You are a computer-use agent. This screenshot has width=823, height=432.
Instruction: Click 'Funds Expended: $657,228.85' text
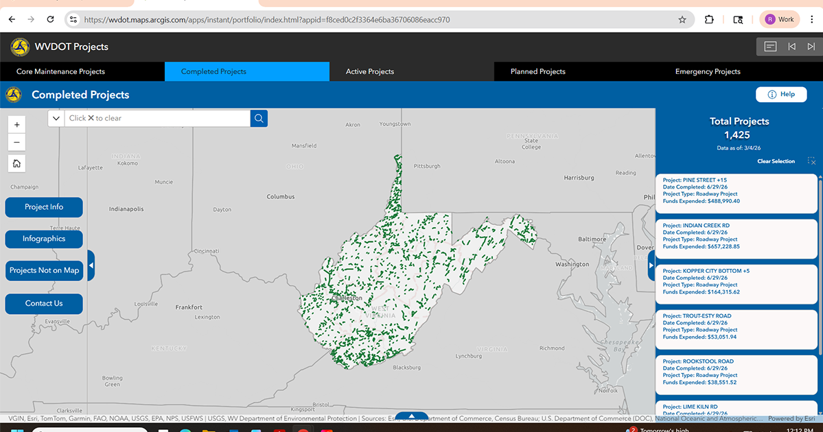(702, 246)
